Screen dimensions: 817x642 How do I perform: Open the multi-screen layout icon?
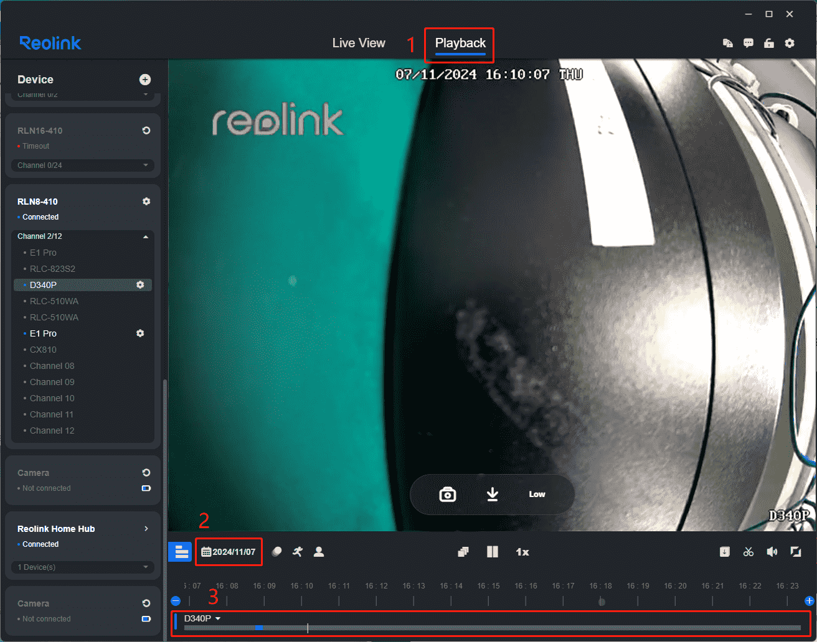tap(463, 552)
